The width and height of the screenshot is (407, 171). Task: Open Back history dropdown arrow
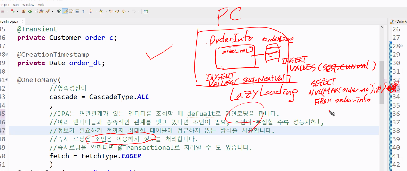tap(128, 11)
